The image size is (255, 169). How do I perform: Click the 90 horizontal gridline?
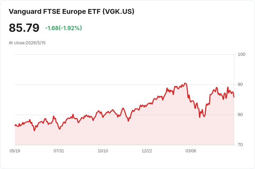coord(124,84)
